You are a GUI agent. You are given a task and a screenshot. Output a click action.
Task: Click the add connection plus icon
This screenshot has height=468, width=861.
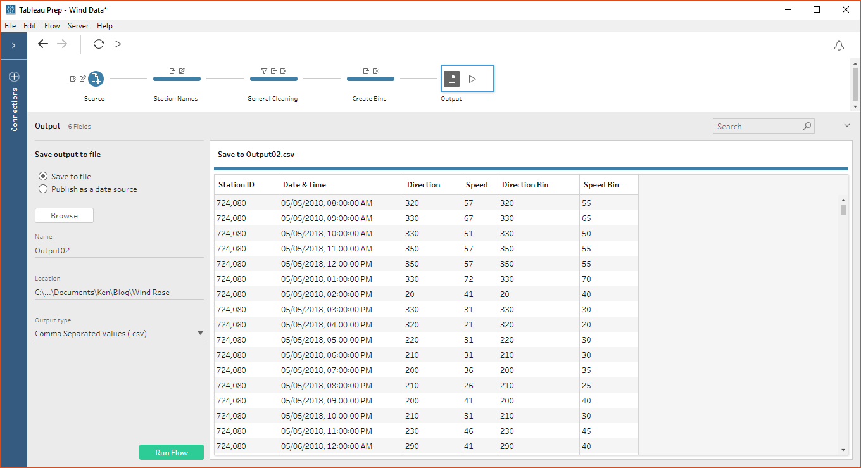click(x=14, y=77)
